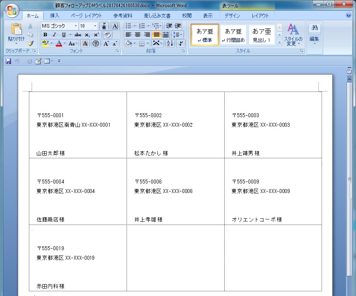Click the enclosed characters icon
Viewport: 356px width, 296px height.
pyautogui.click(x=96, y=43)
